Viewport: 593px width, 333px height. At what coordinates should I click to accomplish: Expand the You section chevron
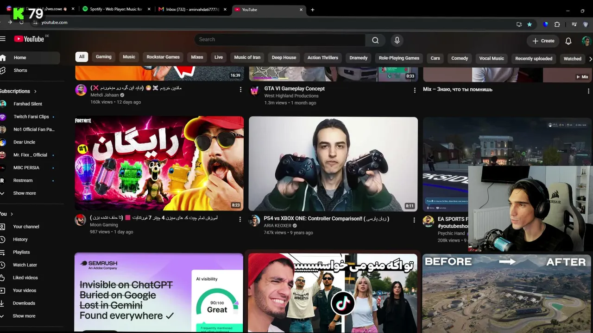click(12, 214)
